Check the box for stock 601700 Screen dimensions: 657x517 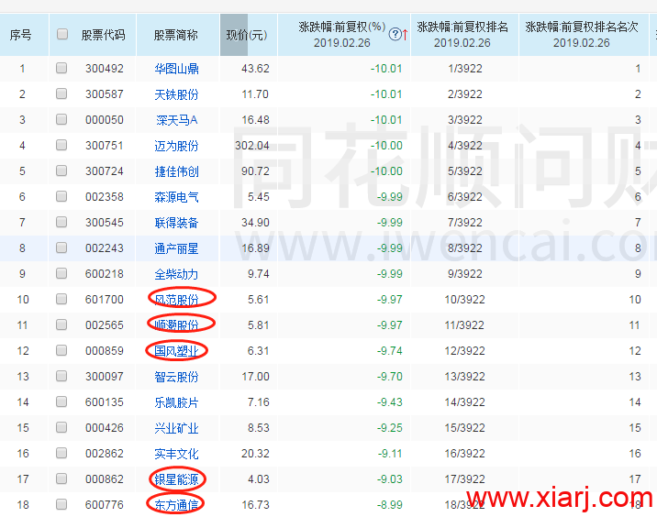[61, 299]
